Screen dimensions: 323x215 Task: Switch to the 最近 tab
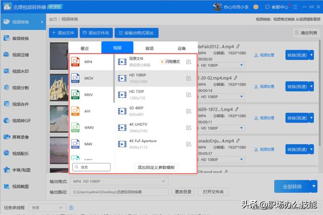[85, 49]
